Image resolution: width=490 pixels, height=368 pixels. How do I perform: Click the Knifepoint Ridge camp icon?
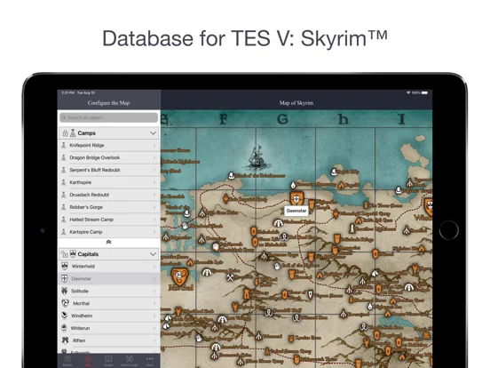(63, 145)
